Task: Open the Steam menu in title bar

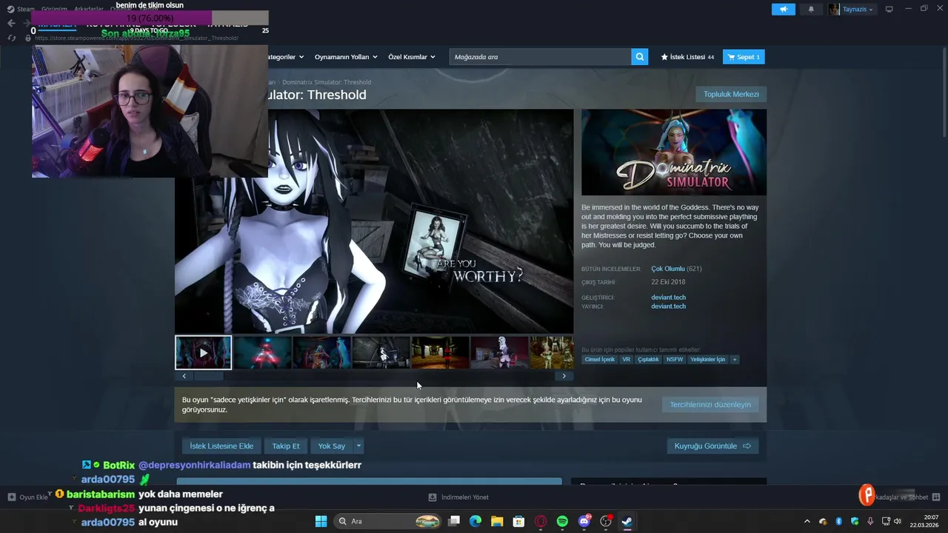Action: click(x=26, y=9)
